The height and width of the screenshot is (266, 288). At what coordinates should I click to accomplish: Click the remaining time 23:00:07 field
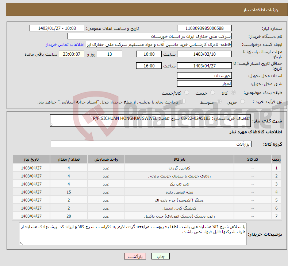coord(72,54)
